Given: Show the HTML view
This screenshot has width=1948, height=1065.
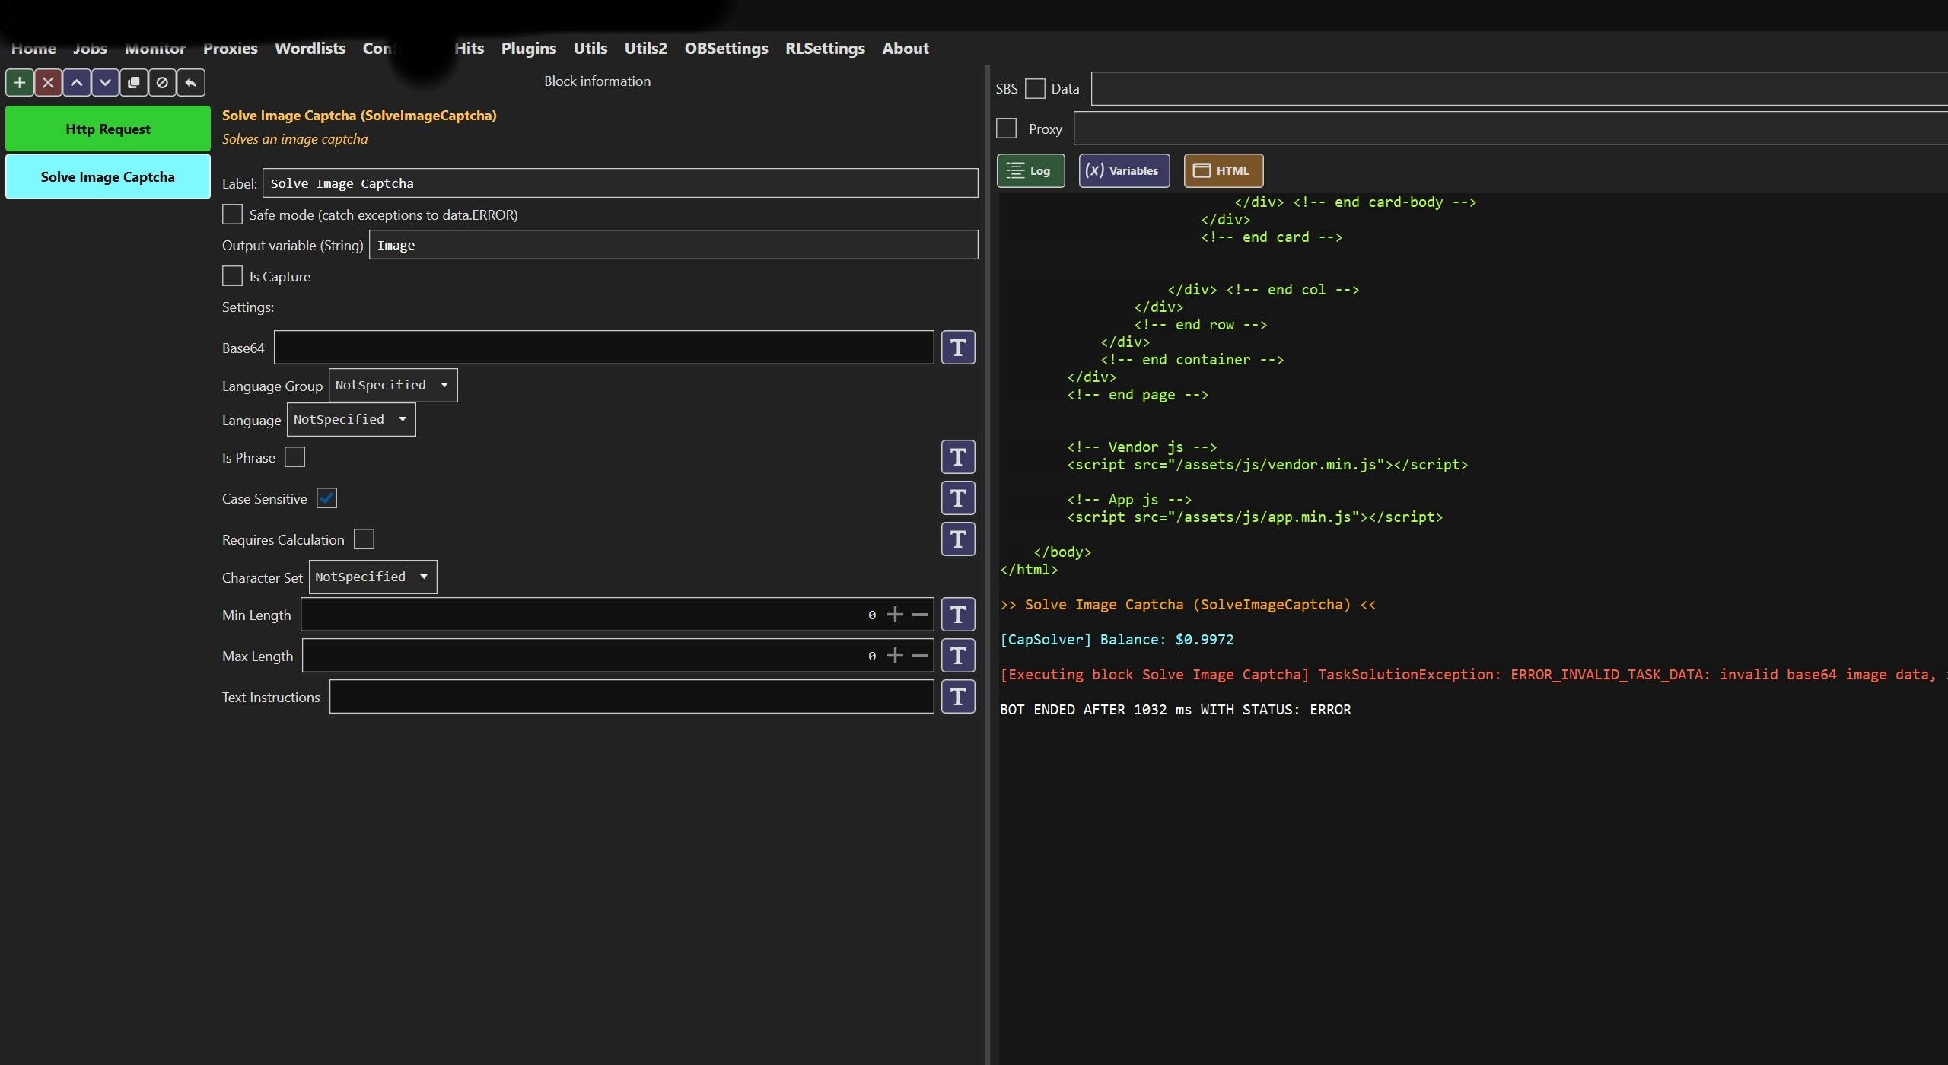Looking at the screenshot, I should point(1224,171).
